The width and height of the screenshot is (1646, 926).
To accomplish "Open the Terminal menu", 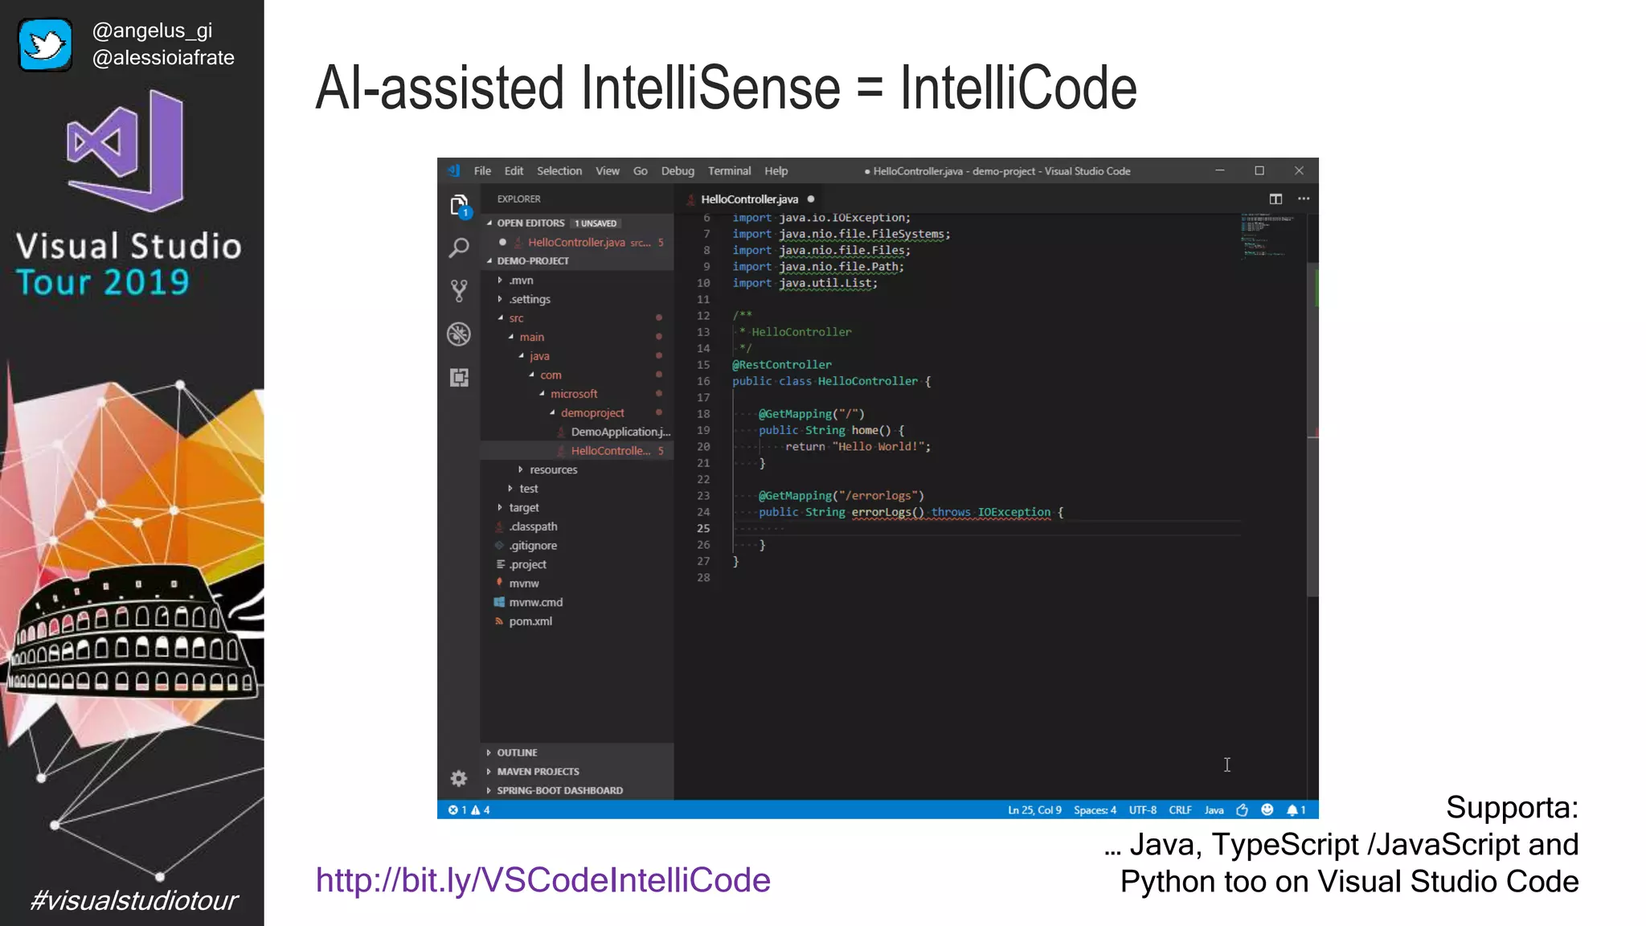I will pos(729,170).
